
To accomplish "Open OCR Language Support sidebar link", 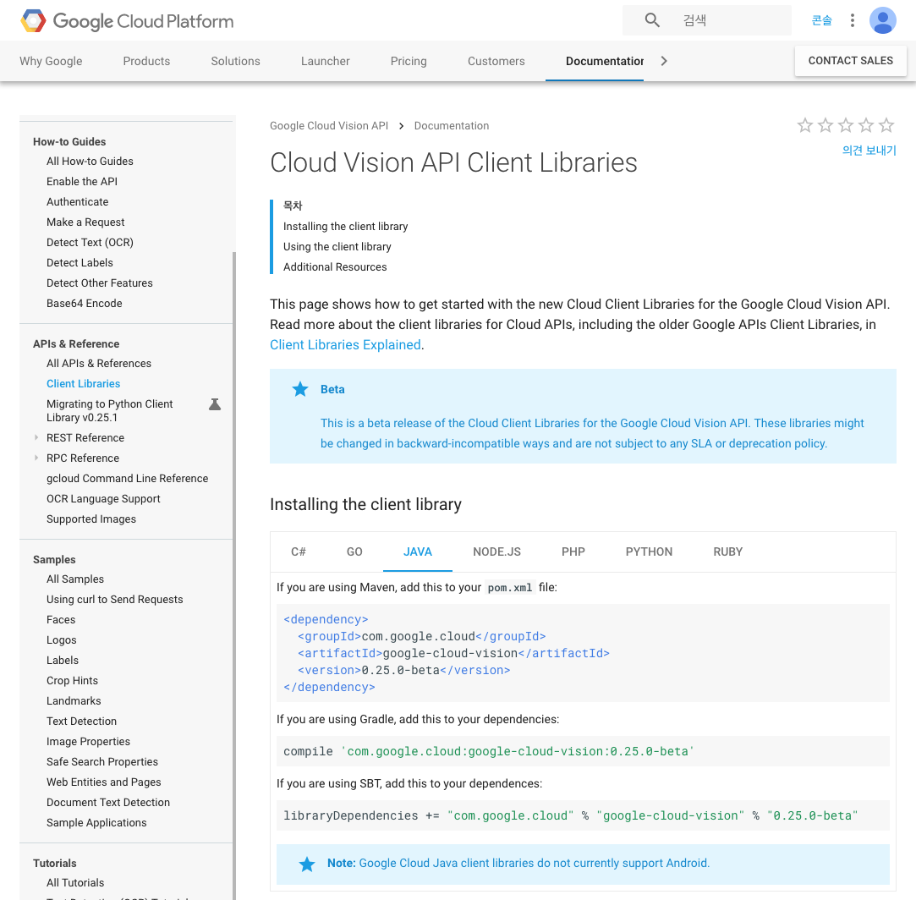I will (103, 499).
